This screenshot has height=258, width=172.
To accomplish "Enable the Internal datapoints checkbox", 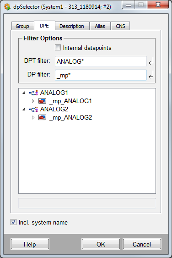I will (58, 48).
